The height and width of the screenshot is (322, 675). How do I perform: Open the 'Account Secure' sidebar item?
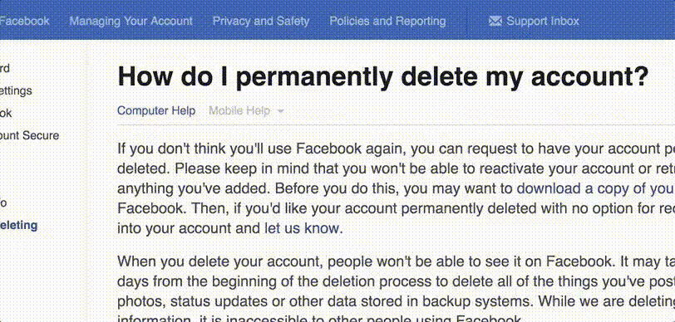29,135
